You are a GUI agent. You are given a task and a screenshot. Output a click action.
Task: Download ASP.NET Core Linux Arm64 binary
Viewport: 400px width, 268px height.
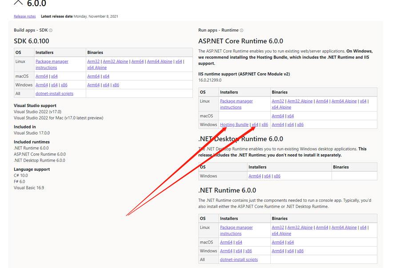[322, 101]
